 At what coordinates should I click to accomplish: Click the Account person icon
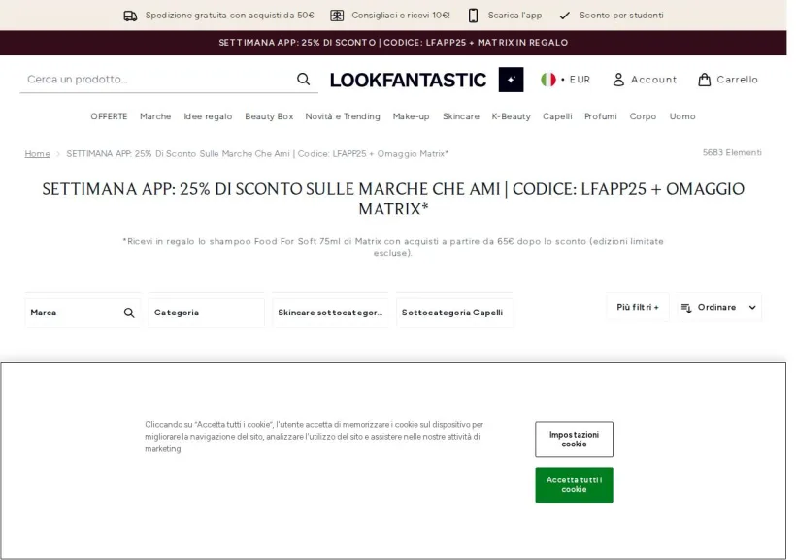[618, 80]
